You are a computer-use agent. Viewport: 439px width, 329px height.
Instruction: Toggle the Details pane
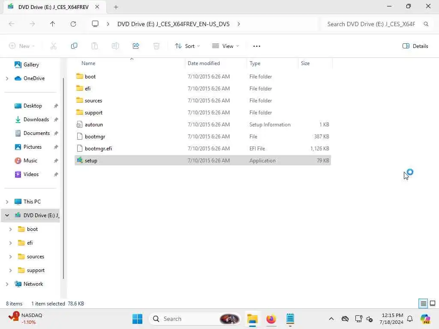pyautogui.click(x=415, y=46)
